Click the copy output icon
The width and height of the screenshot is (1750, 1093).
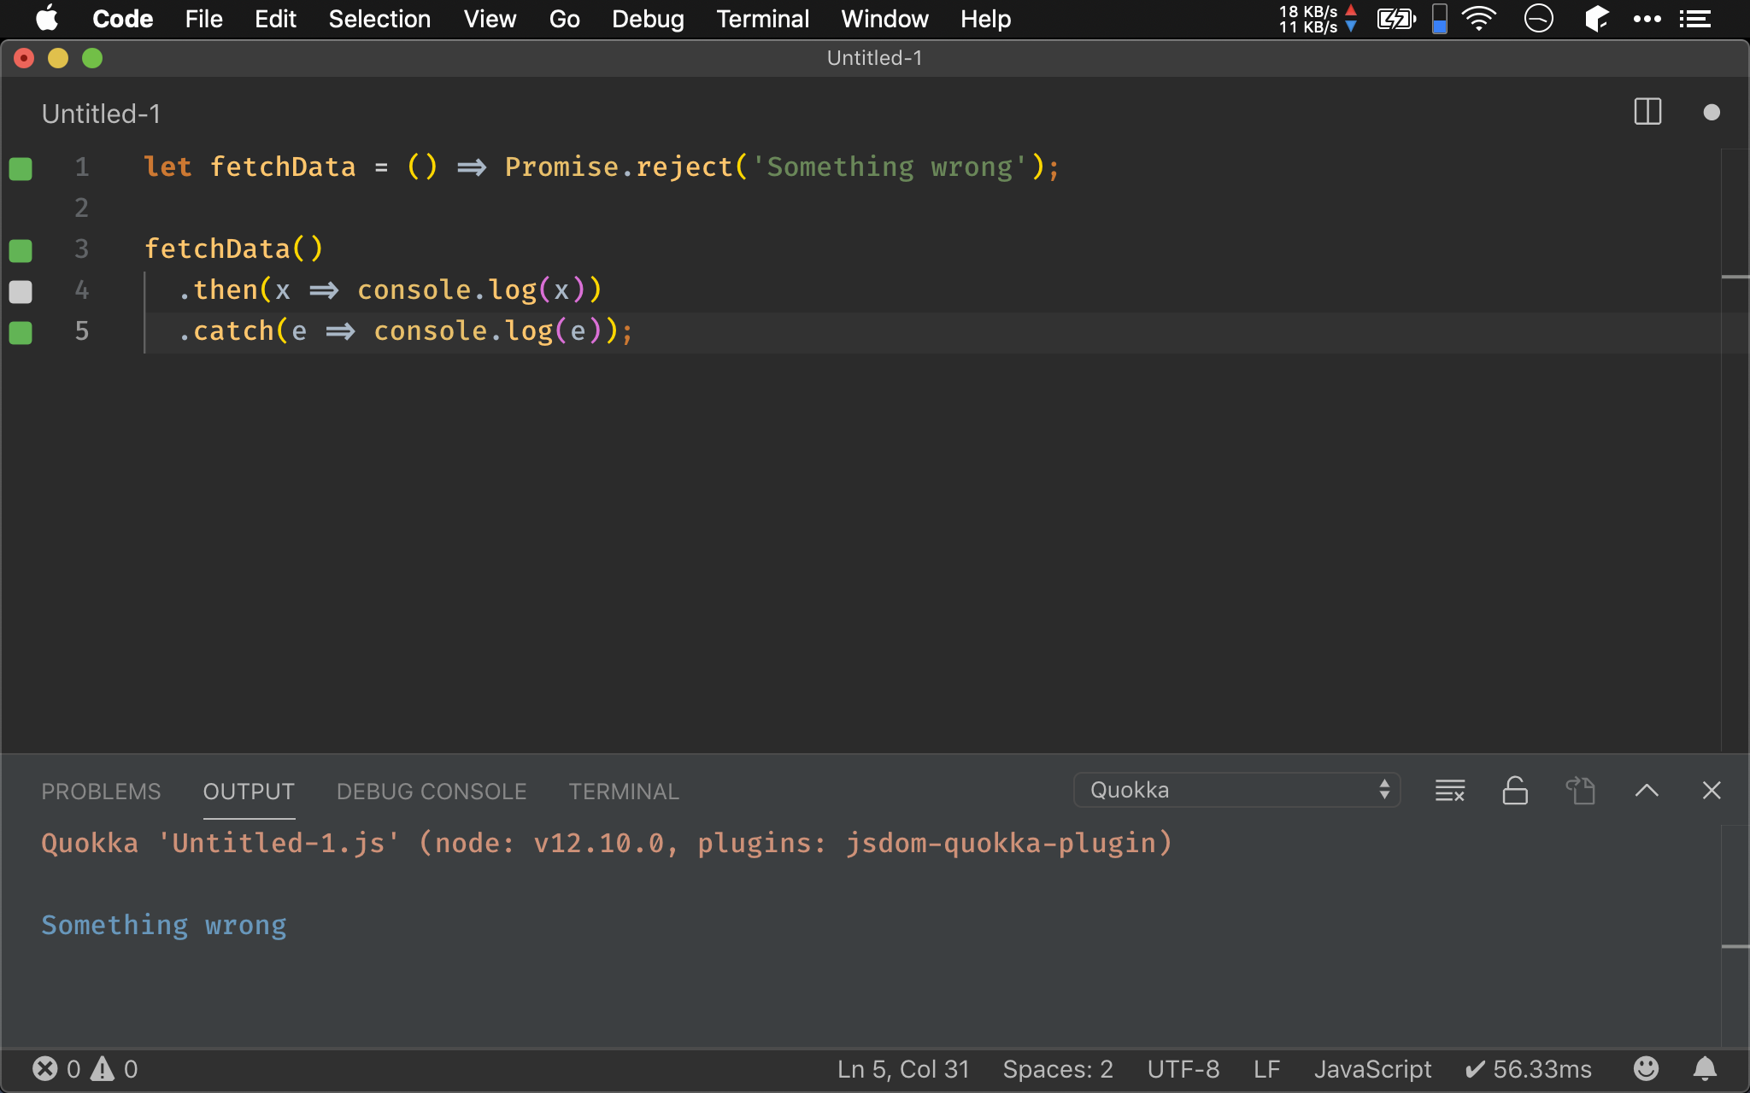(1580, 790)
